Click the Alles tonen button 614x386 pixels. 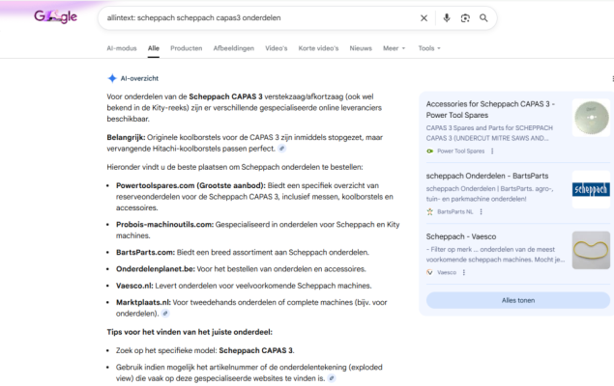click(x=518, y=300)
